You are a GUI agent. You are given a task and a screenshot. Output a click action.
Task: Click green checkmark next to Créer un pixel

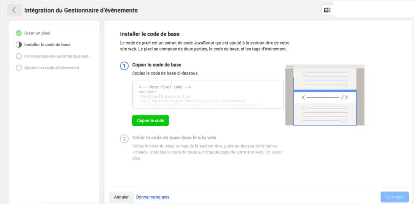click(19, 33)
